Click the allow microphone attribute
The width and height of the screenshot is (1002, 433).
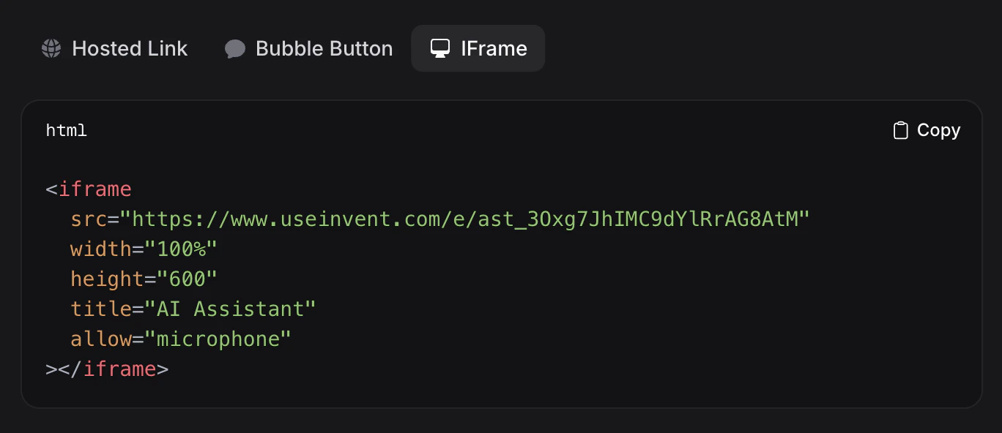179,339
